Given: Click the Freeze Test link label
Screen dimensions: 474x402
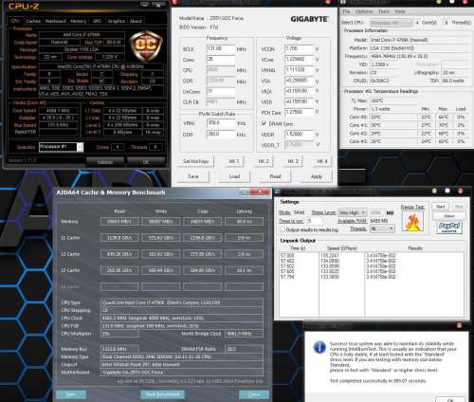Looking at the screenshot, I should 412,207.
